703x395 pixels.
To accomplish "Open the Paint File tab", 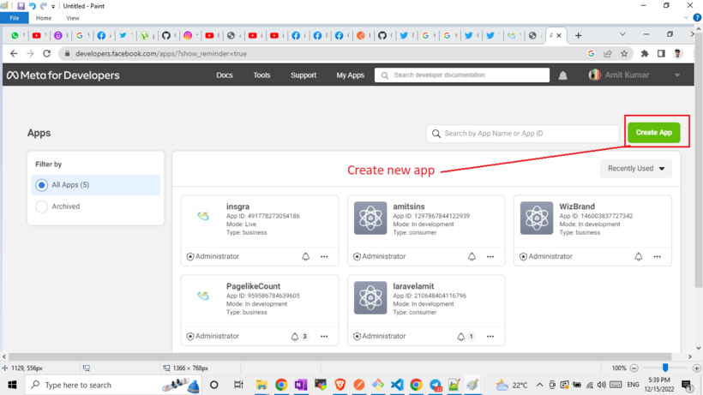I will 15,18.
